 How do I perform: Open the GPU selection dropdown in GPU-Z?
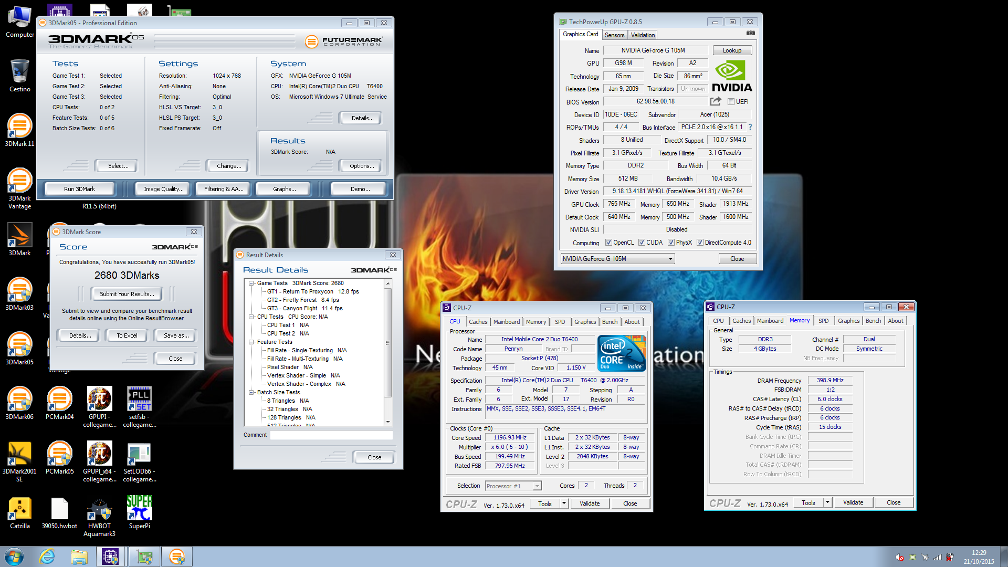[x=617, y=259]
